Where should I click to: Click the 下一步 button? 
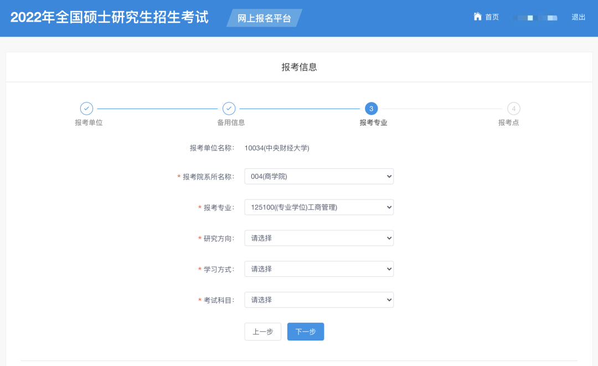(x=306, y=332)
